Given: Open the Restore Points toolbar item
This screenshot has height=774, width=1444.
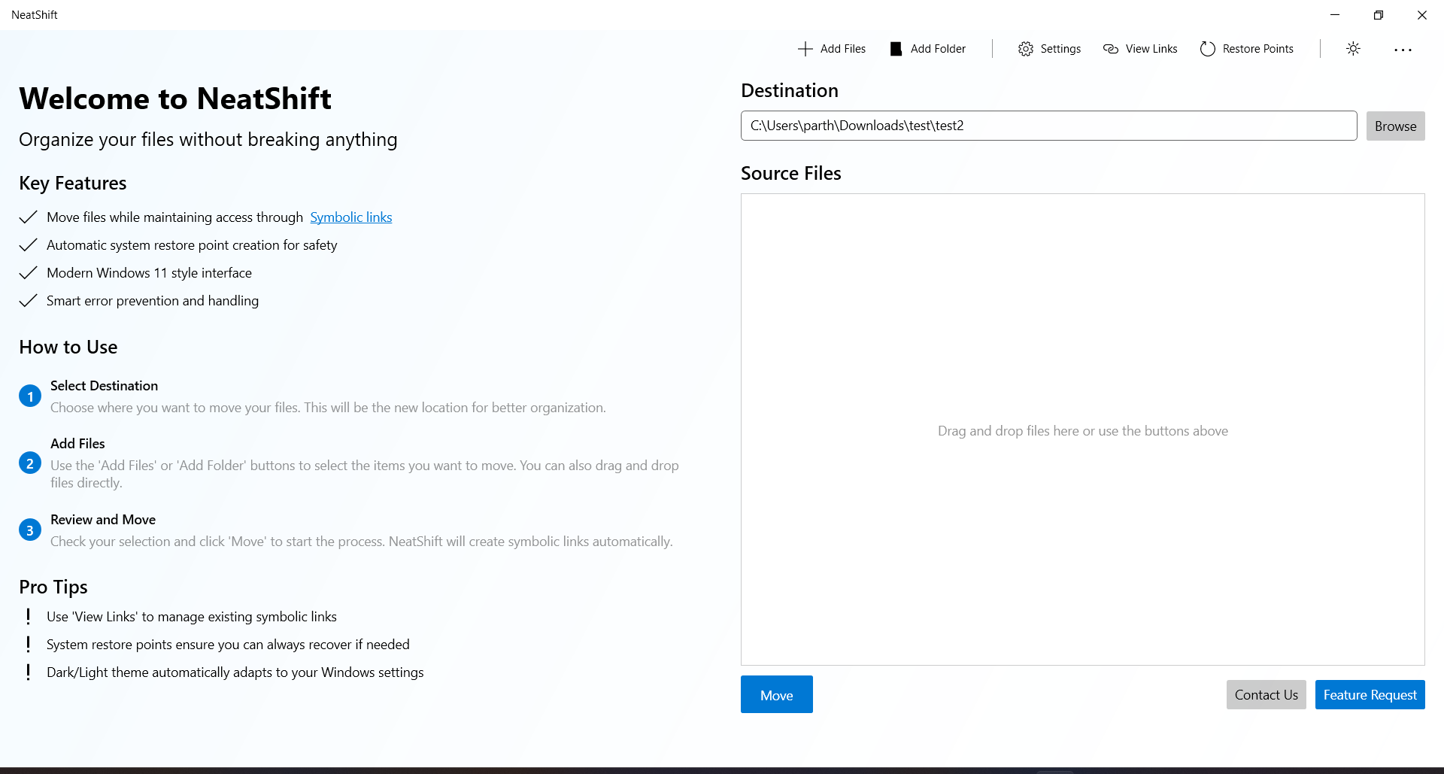Looking at the screenshot, I should [x=1247, y=49].
